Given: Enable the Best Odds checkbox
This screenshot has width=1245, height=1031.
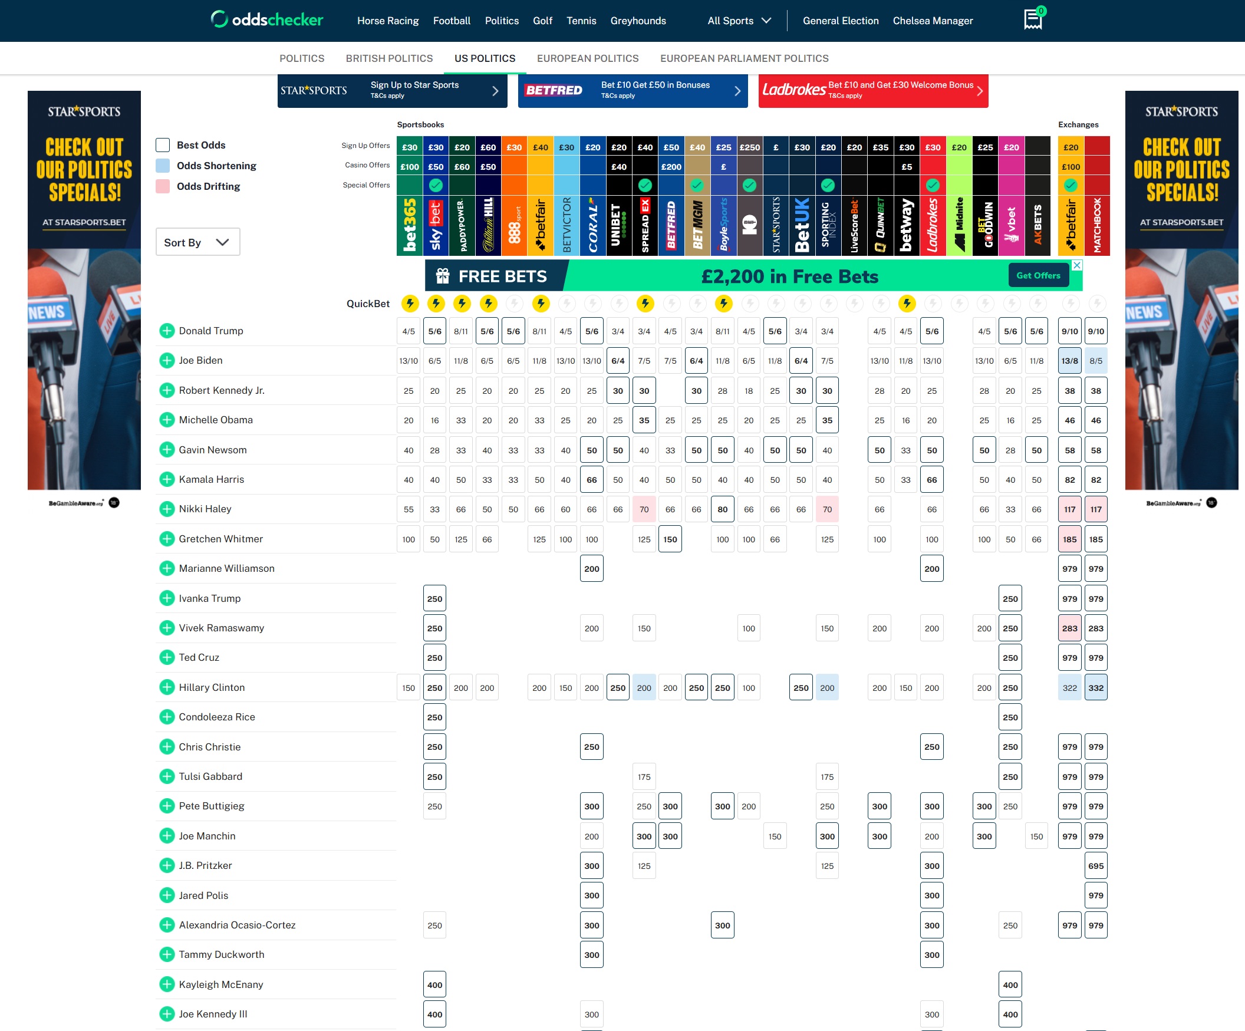Looking at the screenshot, I should tap(163, 145).
